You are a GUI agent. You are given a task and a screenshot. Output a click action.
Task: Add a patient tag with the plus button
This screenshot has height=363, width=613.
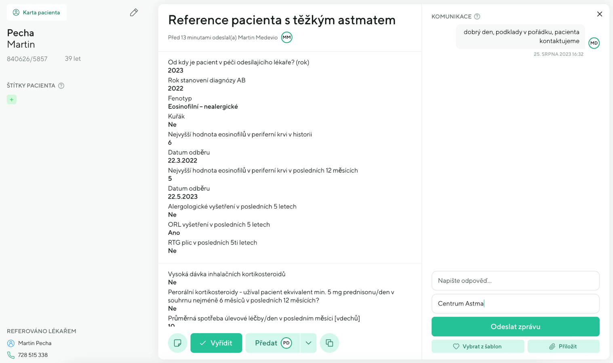[11, 99]
